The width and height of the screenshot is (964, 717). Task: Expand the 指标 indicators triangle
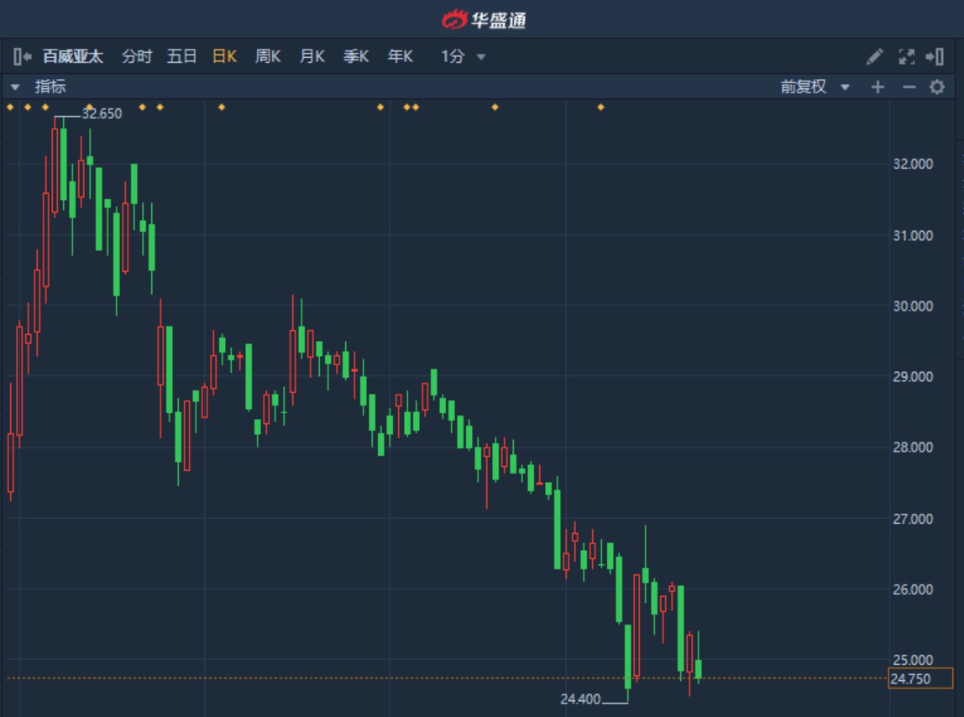[x=14, y=86]
